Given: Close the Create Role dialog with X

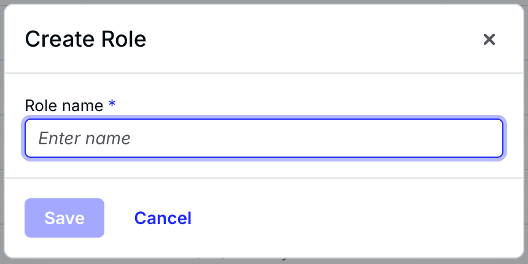Looking at the screenshot, I should coord(489,40).
